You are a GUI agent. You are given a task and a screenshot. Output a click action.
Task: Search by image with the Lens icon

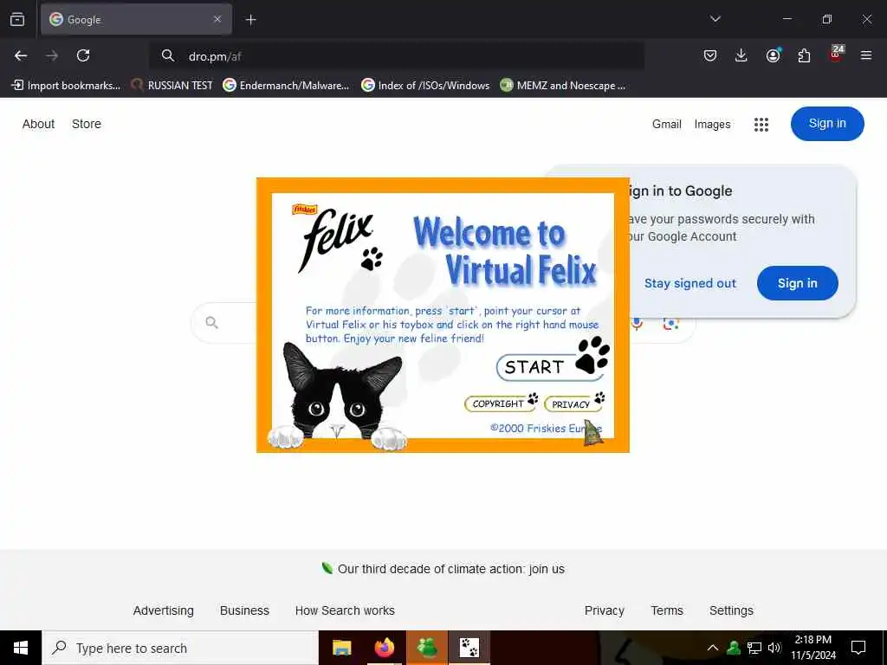(671, 324)
